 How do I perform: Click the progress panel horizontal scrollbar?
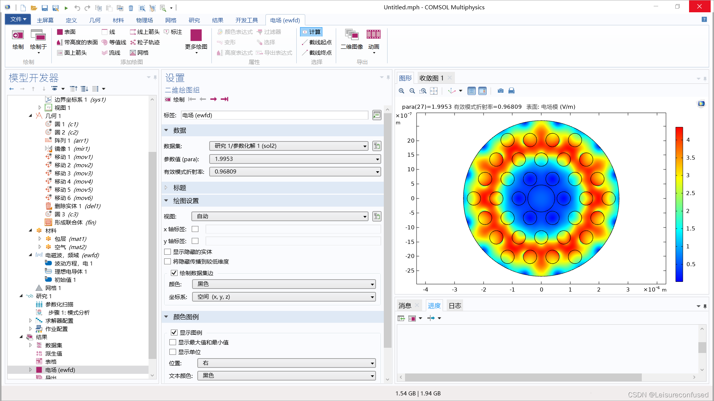coord(523,377)
